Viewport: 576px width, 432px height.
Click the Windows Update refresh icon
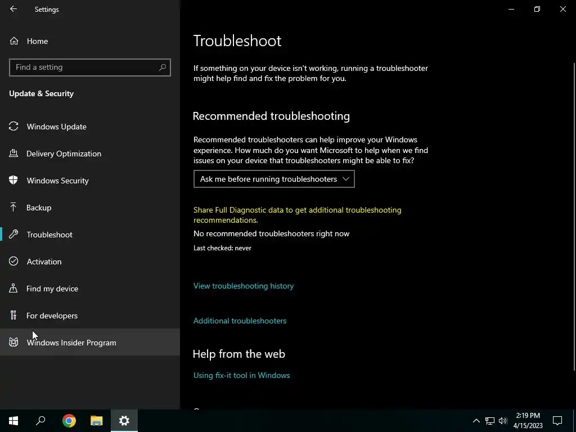pyautogui.click(x=13, y=127)
